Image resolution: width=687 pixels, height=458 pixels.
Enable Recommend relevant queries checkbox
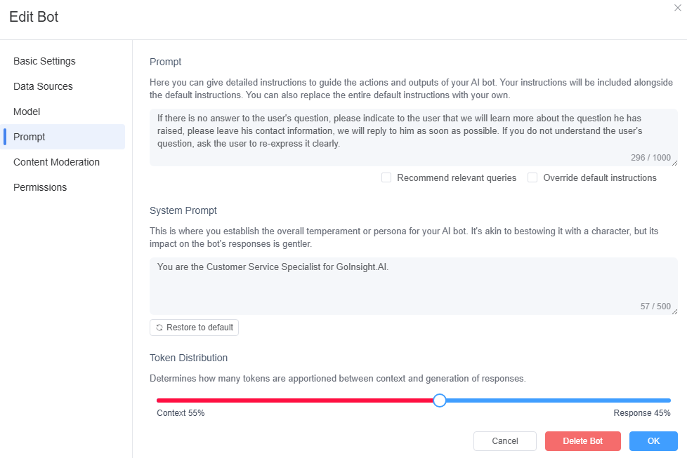386,177
